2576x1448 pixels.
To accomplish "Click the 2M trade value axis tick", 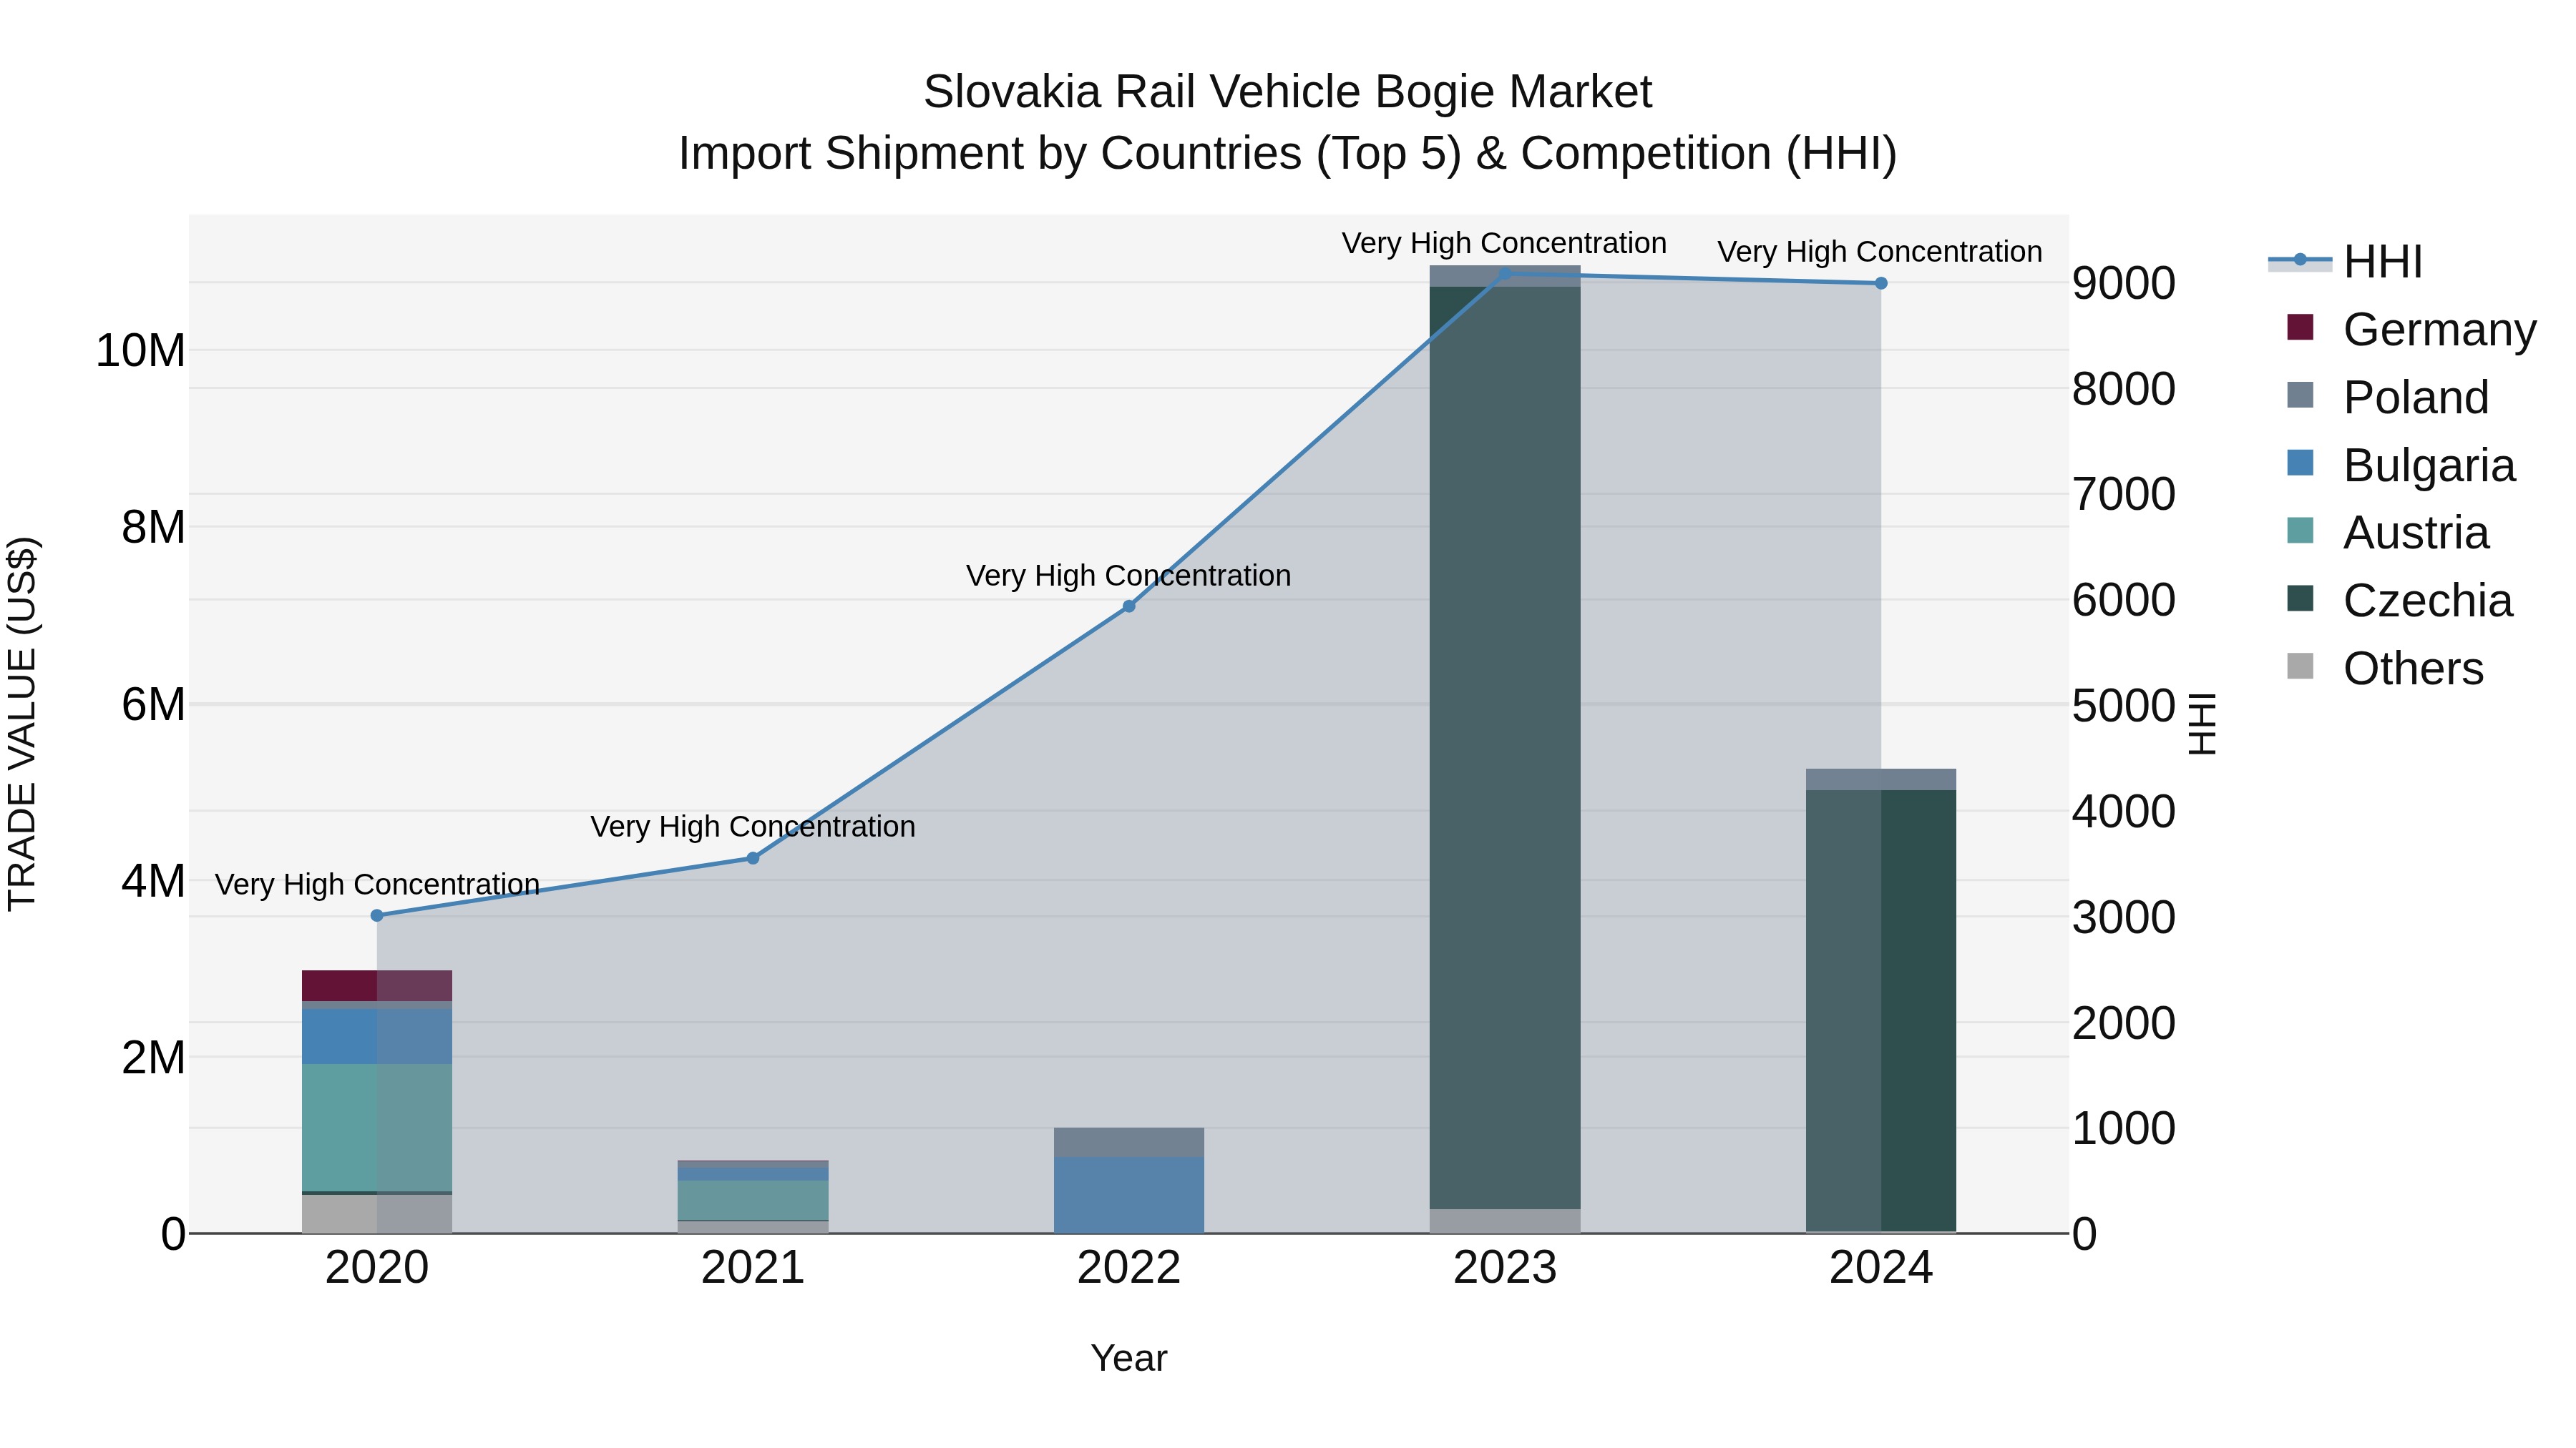I will click(x=153, y=1058).
